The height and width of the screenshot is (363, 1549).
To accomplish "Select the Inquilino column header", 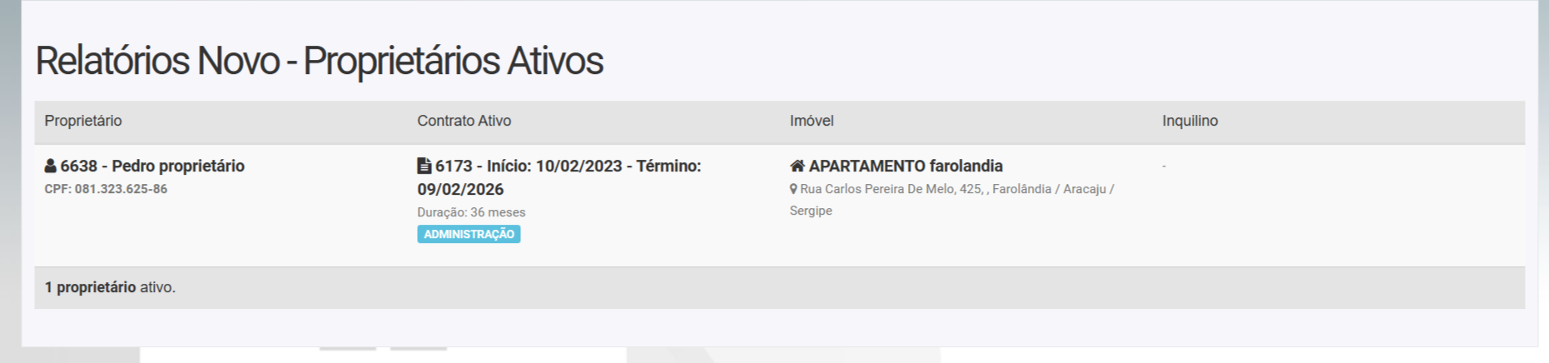I will point(1189,121).
